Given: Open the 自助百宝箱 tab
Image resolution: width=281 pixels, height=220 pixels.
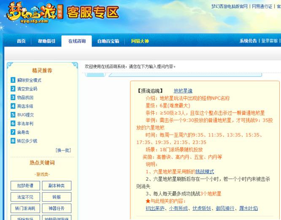Looking at the screenshot, I should click(108, 41).
